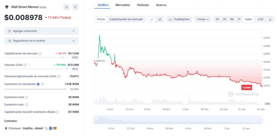Click the Ethereum contract address 0xb62e...dfadef

pyautogui.click(x=33, y=128)
